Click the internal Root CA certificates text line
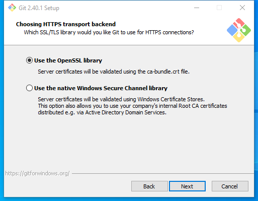Screen dimensions: 258x201 pyautogui.click(x=132, y=106)
